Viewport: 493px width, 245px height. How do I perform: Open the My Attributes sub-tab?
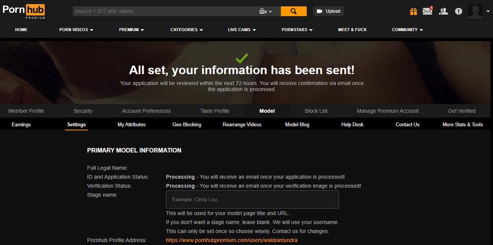click(x=131, y=125)
